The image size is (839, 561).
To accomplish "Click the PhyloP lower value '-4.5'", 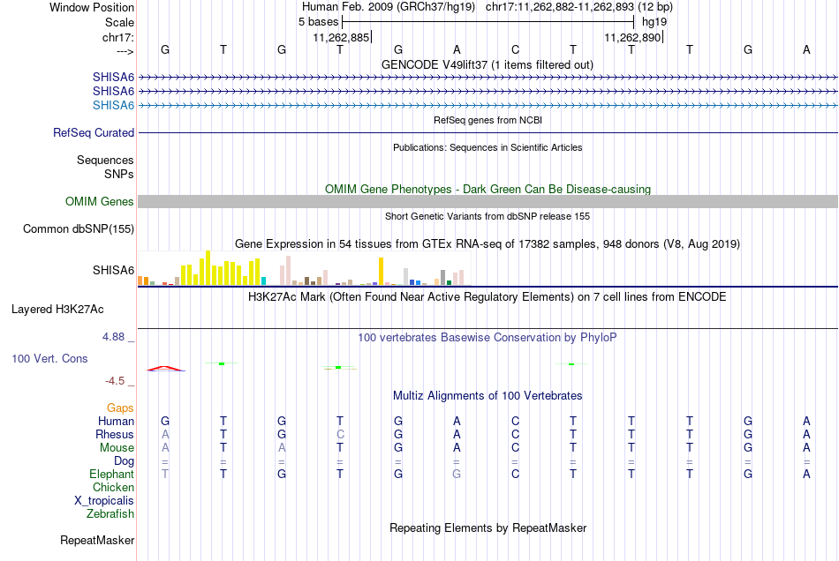I will click(115, 381).
